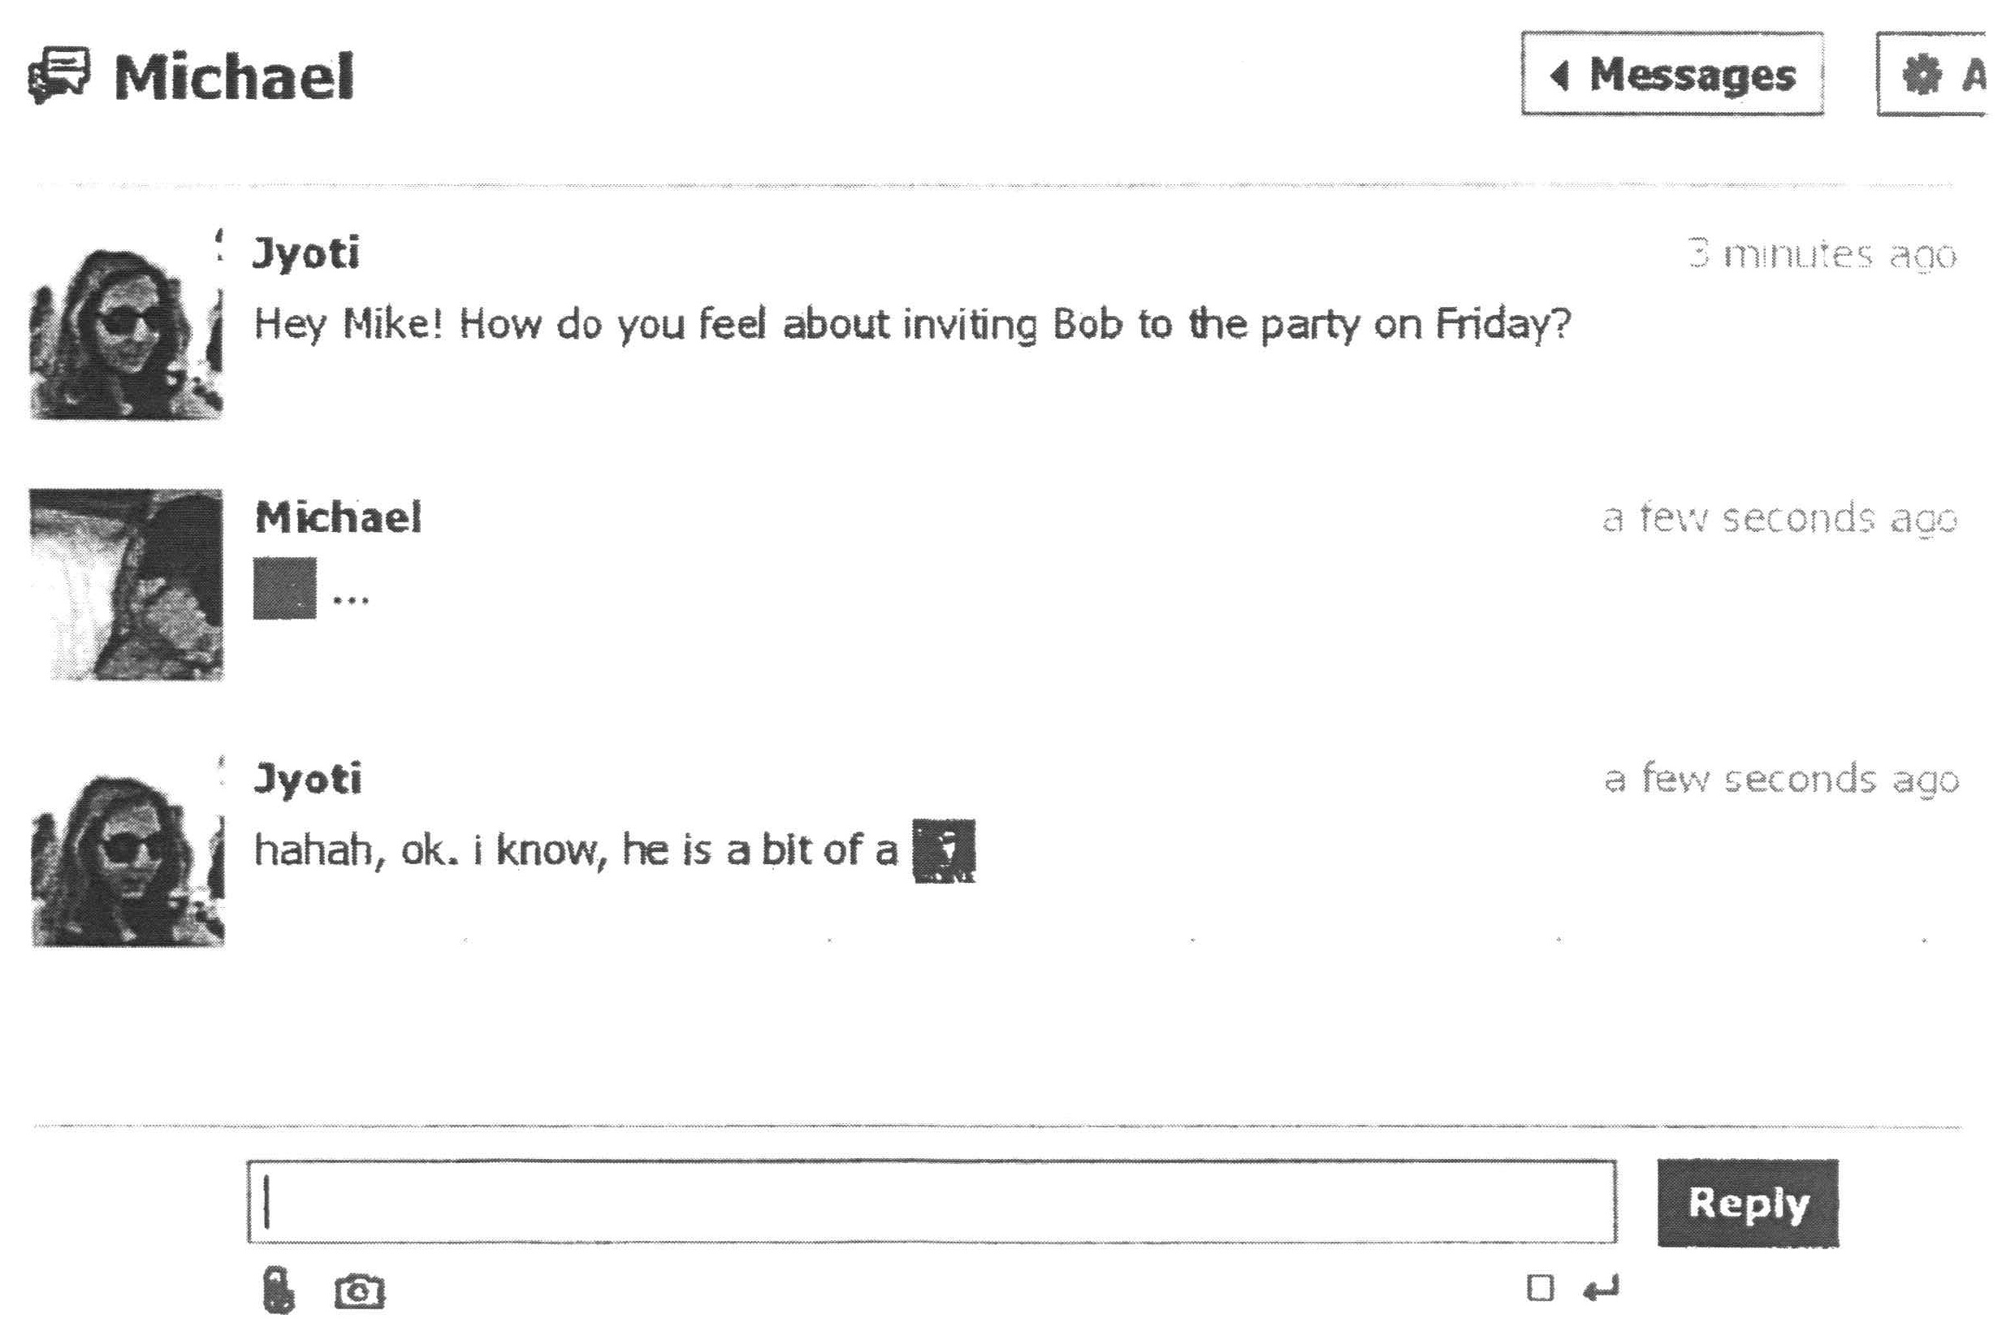
Task: Go back using the Messages button
Action: [x=1671, y=74]
